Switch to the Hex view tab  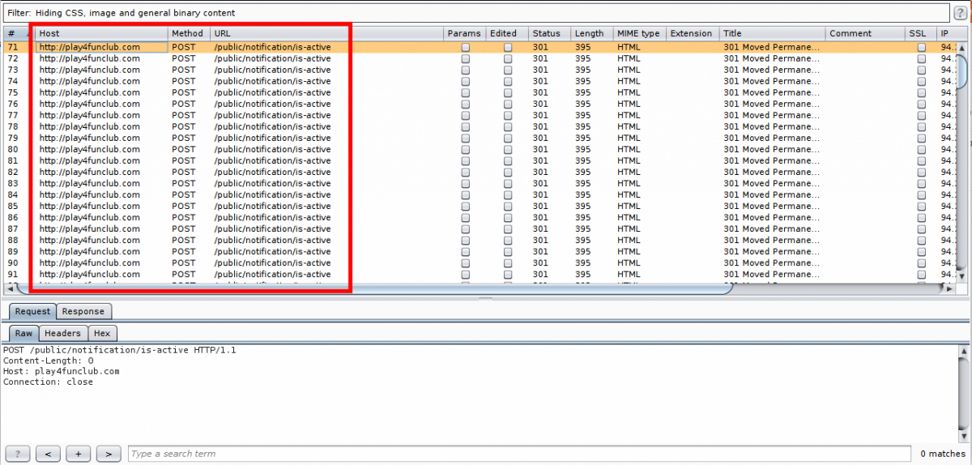tap(102, 333)
